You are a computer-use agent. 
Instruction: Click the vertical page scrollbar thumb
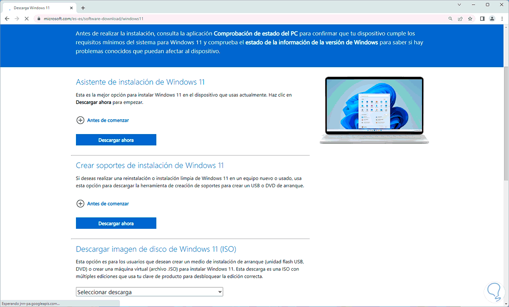[506, 123]
